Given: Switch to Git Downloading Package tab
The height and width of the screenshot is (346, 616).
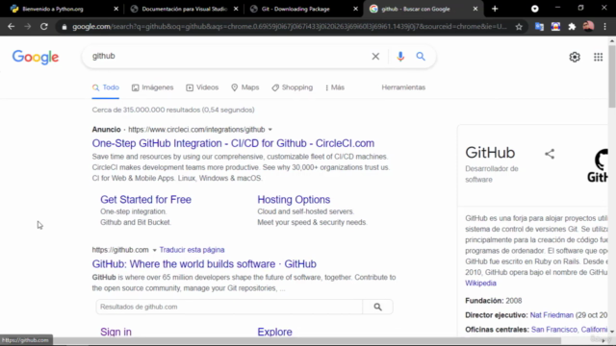Looking at the screenshot, I should pyautogui.click(x=295, y=9).
